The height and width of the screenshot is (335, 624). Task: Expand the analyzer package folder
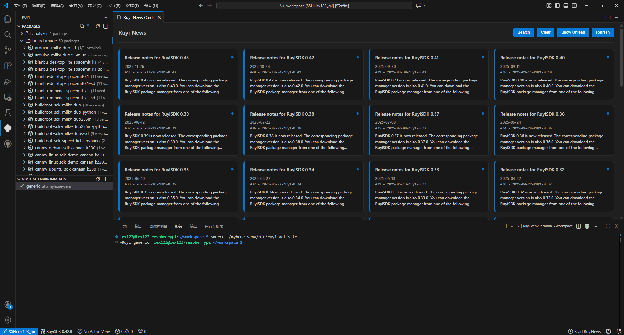[x=22, y=33]
